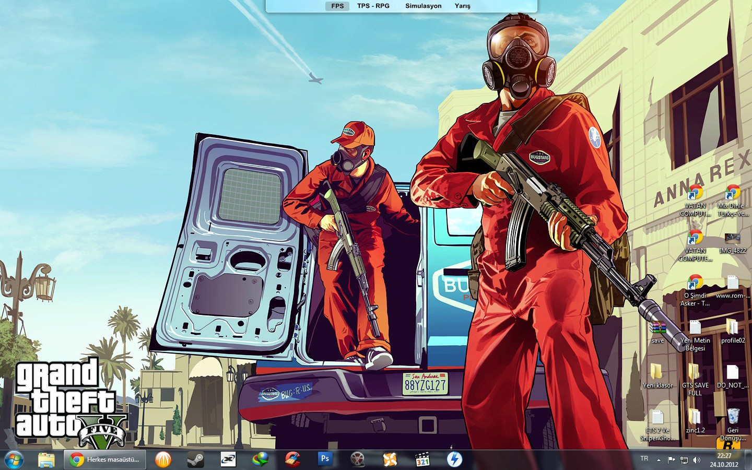Click the orange circular taskbar icon next to Chrome
The width and height of the screenshot is (752, 470).
point(163,460)
